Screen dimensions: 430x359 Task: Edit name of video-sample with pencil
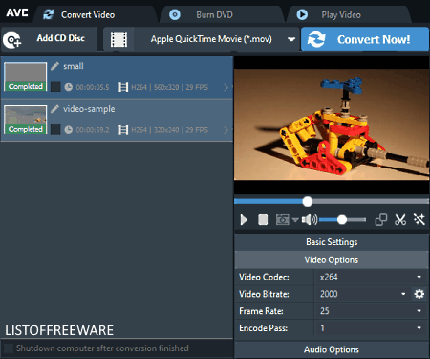pos(54,109)
